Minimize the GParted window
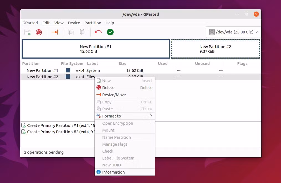The height and width of the screenshot is (183, 281). 237,14
